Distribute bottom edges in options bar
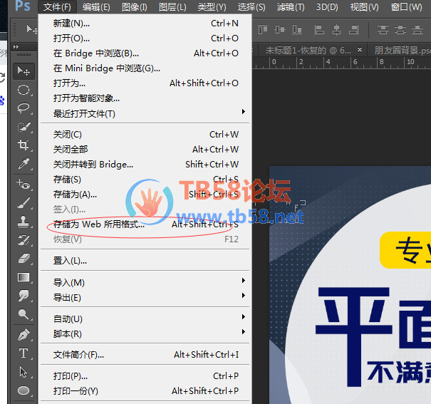The height and width of the screenshot is (404, 431). [417, 30]
